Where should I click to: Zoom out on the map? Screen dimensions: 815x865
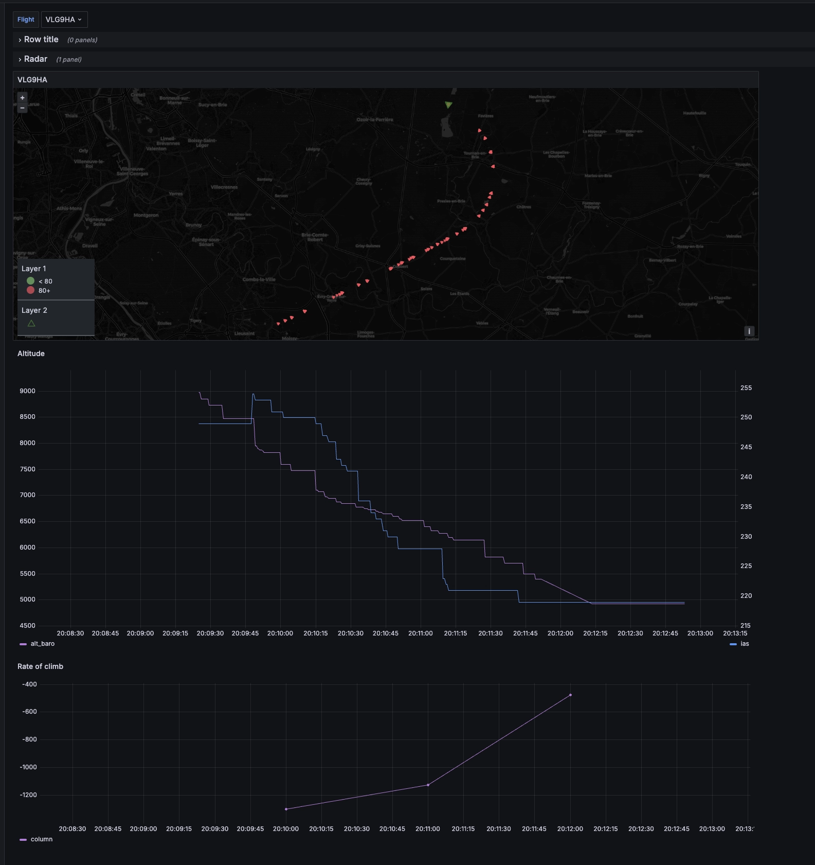pos(22,108)
